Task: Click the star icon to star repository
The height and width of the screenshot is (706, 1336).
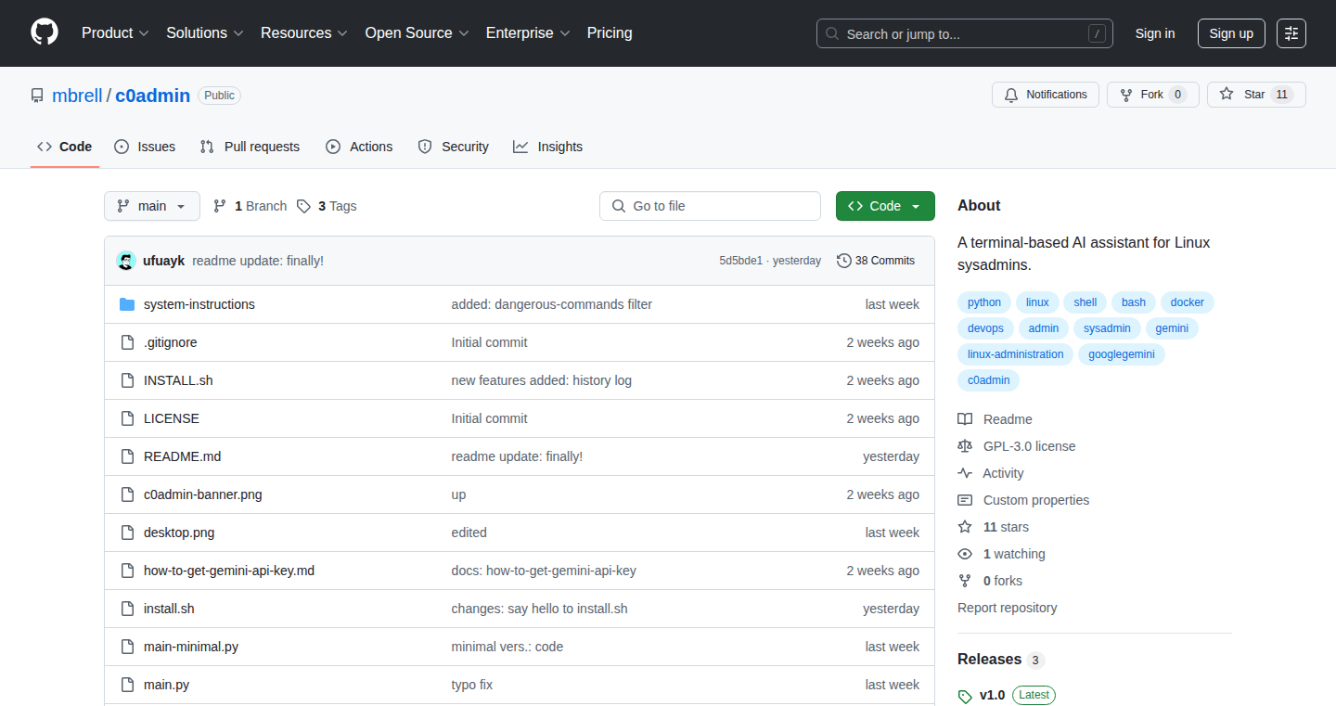Action: coord(1227,95)
